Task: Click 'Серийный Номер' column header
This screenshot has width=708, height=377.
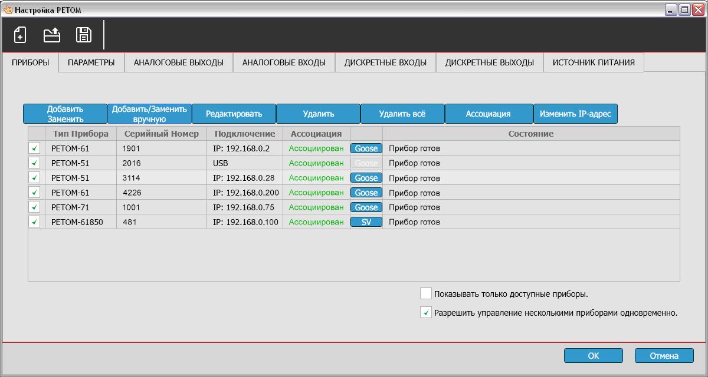Action: tap(162, 134)
